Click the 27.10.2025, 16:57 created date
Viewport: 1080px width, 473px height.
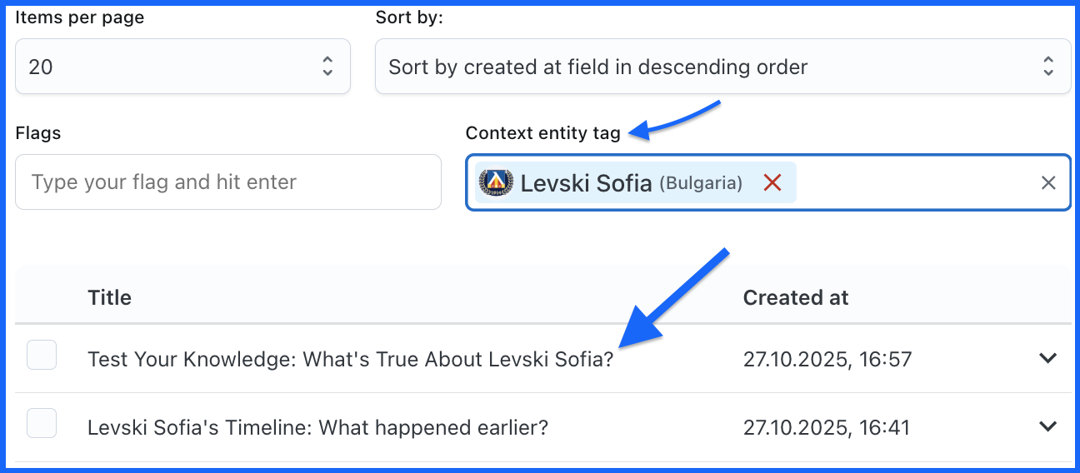point(827,360)
